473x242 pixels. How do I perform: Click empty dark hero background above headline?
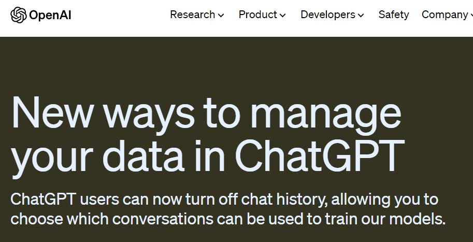click(x=236, y=65)
